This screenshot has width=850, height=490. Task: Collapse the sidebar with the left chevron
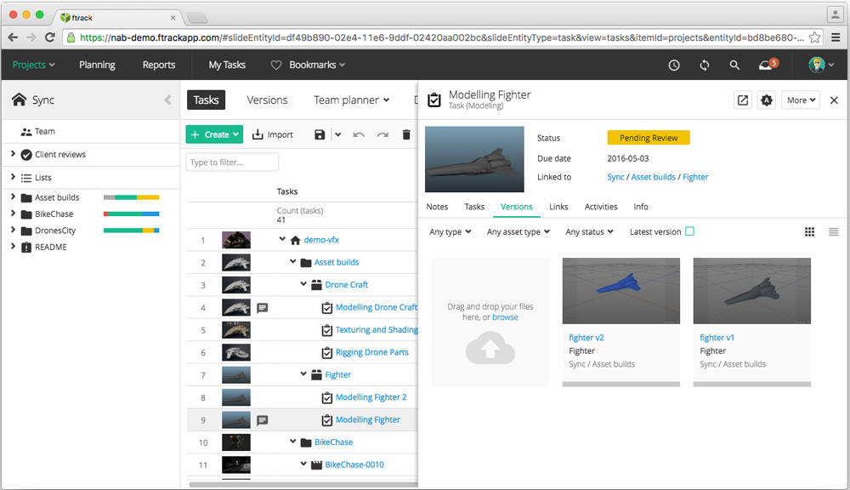coord(167,100)
